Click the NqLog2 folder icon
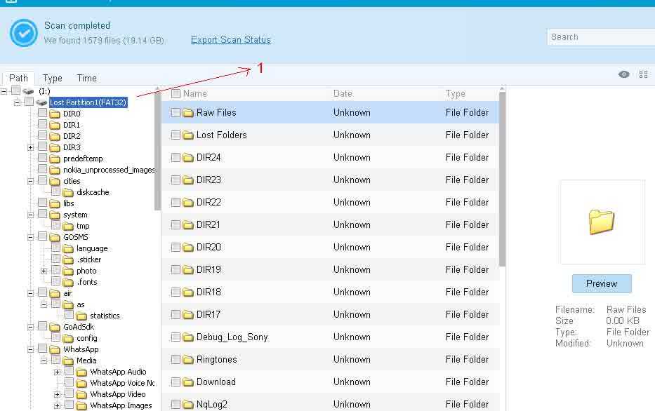655x411 pixels. (x=188, y=404)
